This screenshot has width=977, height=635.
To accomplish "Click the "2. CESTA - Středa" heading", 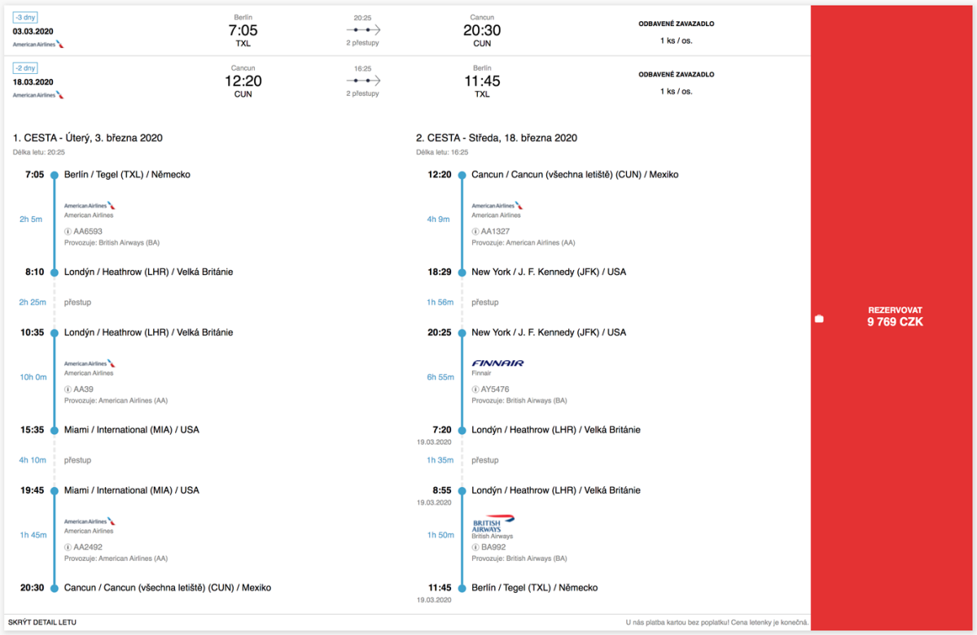I will click(496, 138).
